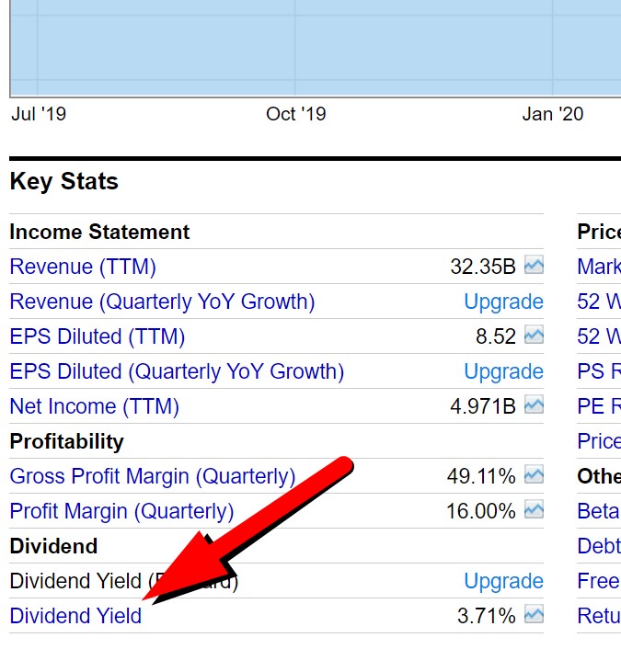Open the Revenue (TTM) link
Viewport: 621px width, 649px height.
(83, 268)
